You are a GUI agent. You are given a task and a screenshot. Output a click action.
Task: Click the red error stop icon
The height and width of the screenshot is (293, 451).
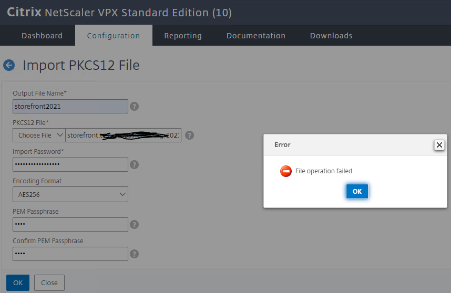(x=286, y=171)
